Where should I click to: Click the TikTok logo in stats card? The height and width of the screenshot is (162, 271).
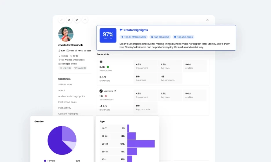[x=101, y=91]
